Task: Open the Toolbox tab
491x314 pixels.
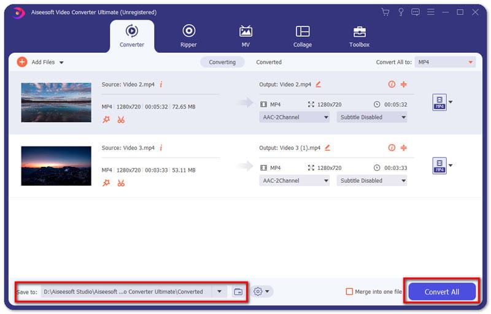Action: point(360,36)
